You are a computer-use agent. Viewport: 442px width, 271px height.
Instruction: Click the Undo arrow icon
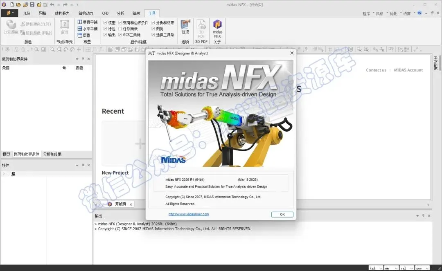pyautogui.click(x=52, y=4)
